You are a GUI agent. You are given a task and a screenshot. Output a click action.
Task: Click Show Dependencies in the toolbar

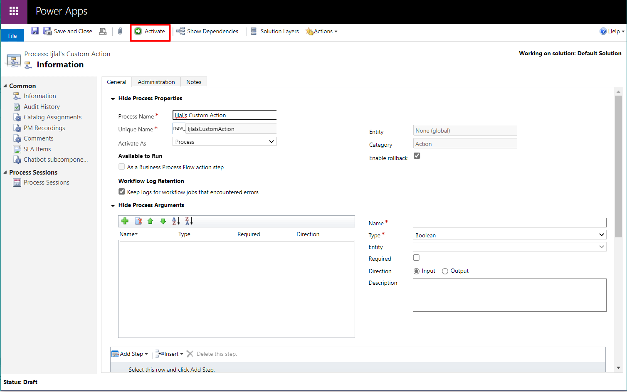pyautogui.click(x=207, y=32)
